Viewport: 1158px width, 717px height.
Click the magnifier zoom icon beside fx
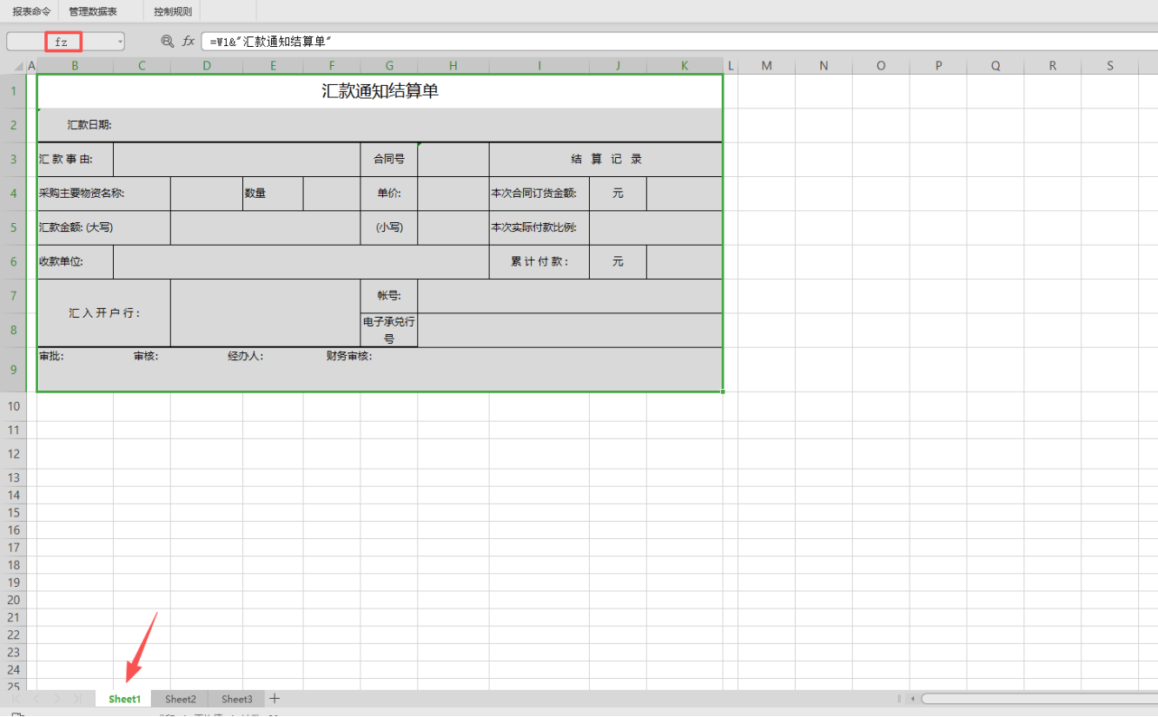click(168, 42)
